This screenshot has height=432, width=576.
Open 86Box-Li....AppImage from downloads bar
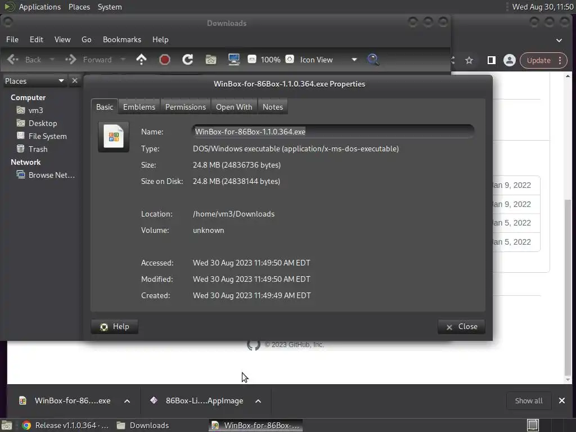[x=197, y=400]
